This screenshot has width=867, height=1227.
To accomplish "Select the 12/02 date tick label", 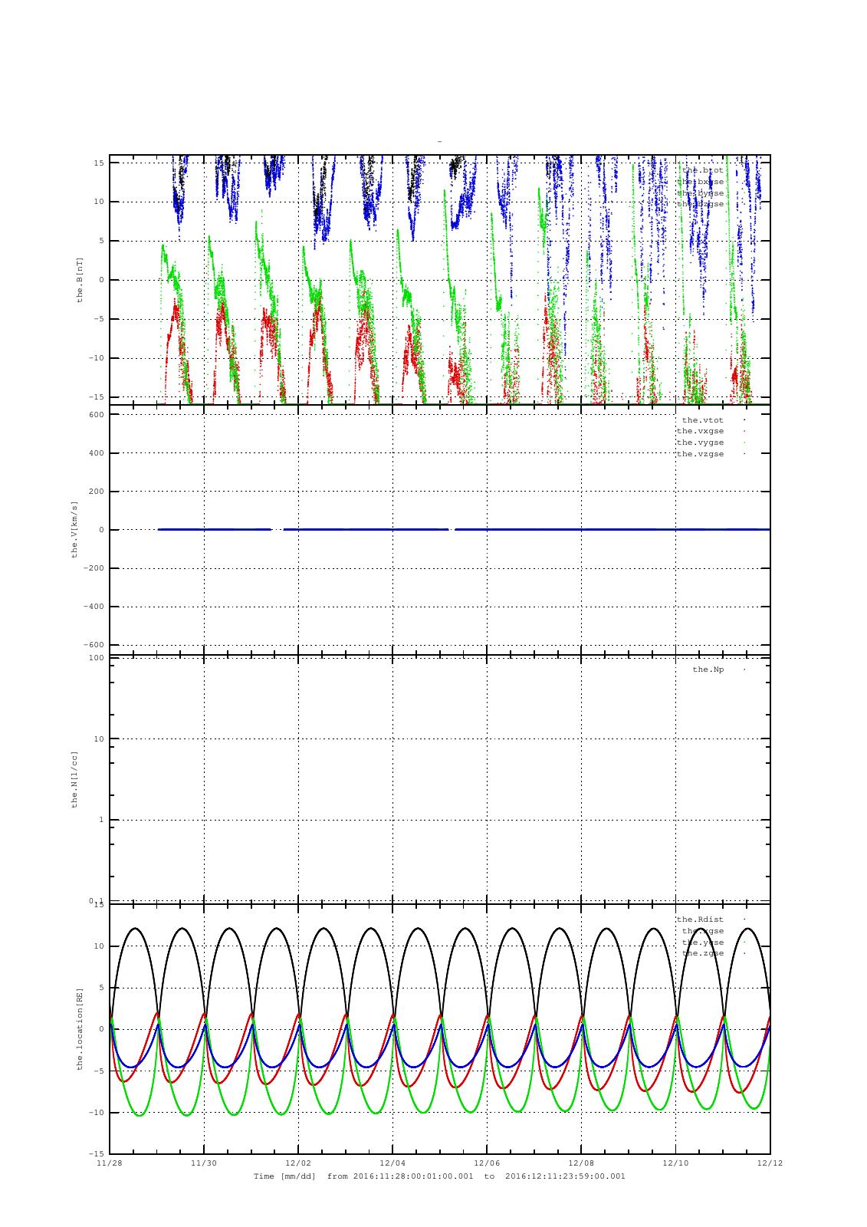I will coord(298,1163).
